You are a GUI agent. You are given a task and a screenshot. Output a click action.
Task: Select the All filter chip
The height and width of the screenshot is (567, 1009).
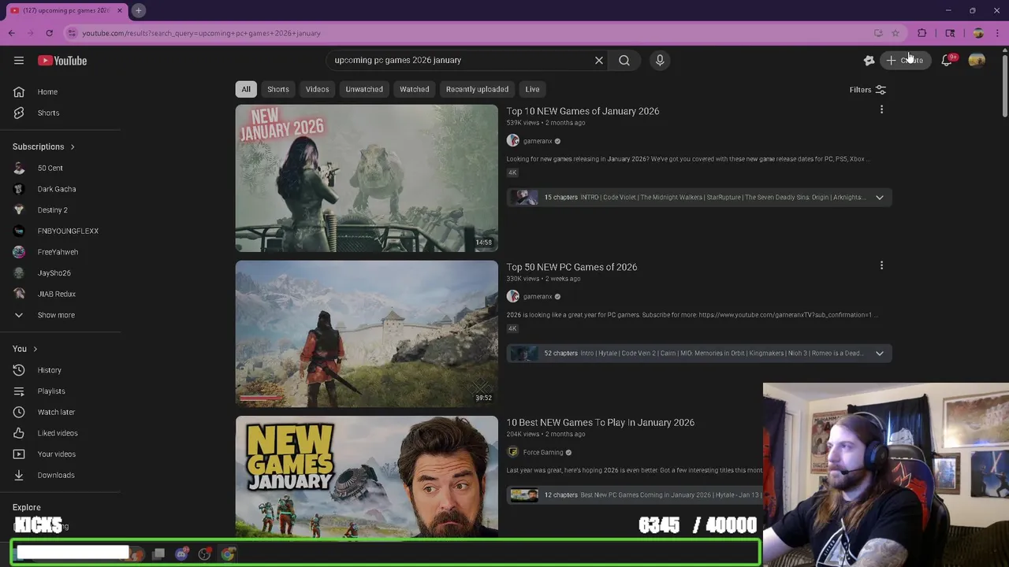tap(246, 89)
